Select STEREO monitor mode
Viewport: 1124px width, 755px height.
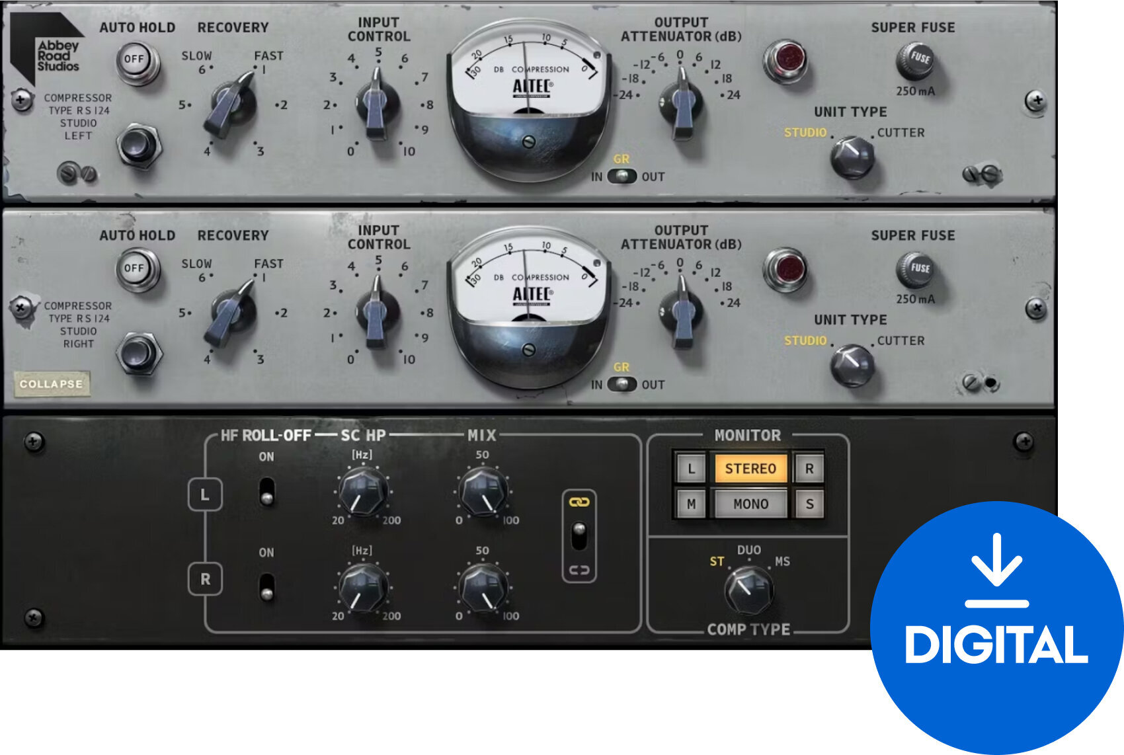pos(750,469)
